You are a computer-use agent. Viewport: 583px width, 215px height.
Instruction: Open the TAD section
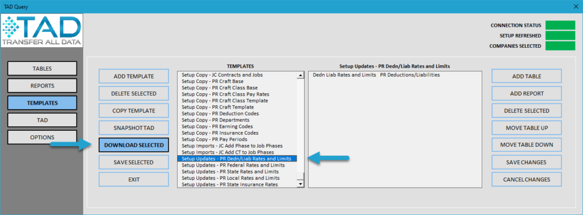click(42, 120)
